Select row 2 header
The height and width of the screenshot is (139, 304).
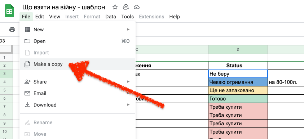[6, 66]
